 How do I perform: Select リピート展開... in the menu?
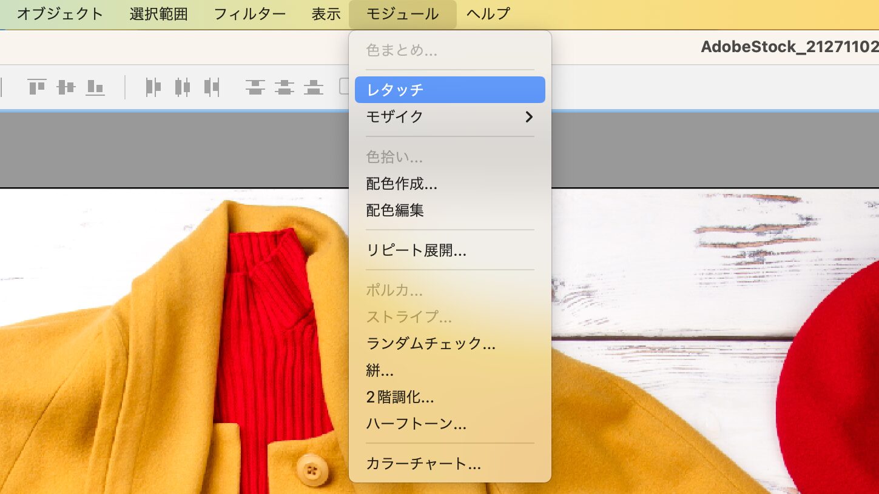tap(416, 250)
